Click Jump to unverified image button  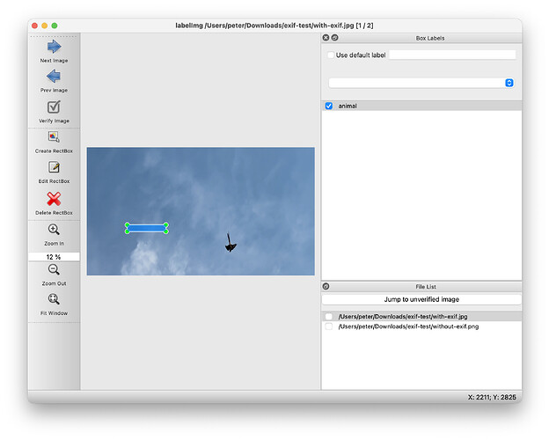point(421,299)
